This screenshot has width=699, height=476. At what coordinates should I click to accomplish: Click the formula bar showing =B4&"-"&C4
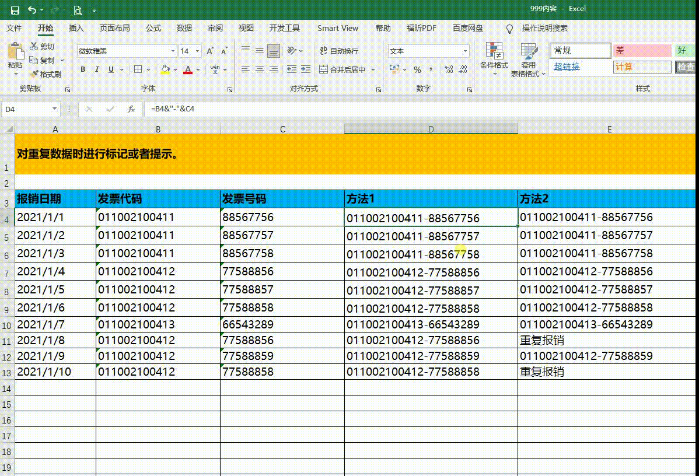click(x=419, y=108)
